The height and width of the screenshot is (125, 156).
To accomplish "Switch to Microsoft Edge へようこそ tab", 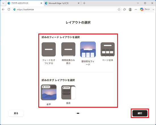I will click(x=62, y=3).
